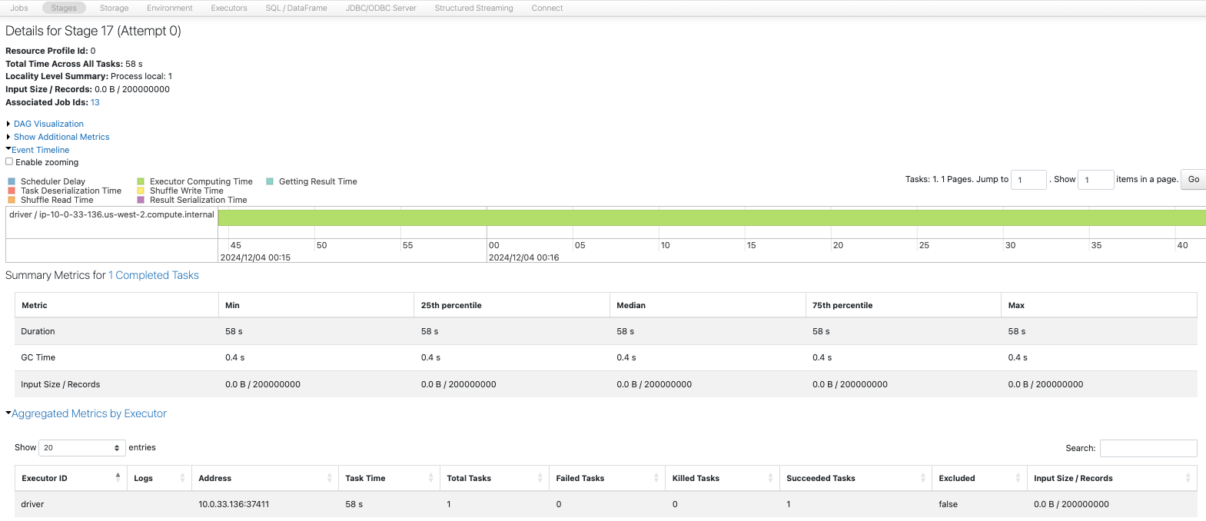Open the Executors tab
Image resolution: width=1206 pixels, height=521 pixels.
click(x=229, y=8)
